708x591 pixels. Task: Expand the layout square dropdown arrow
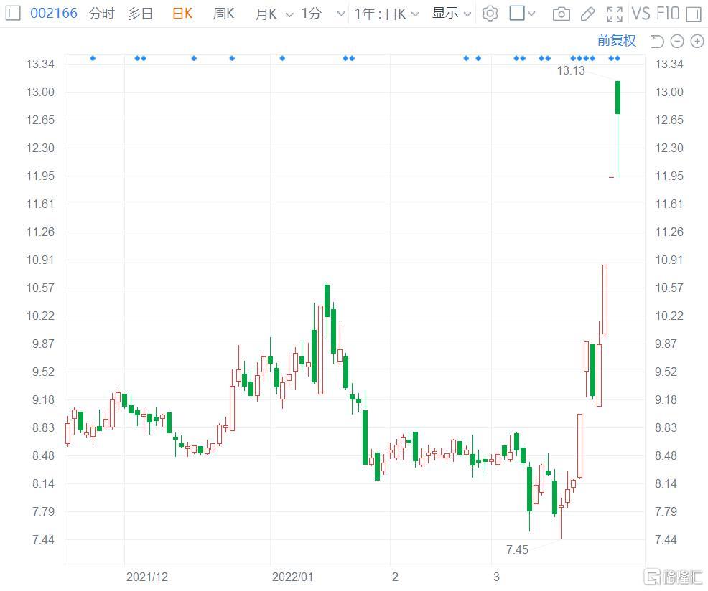click(x=531, y=14)
